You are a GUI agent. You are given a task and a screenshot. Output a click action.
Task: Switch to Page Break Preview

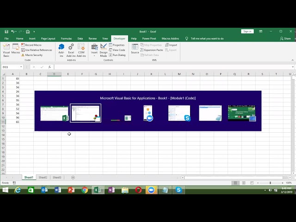tap(252, 183)
